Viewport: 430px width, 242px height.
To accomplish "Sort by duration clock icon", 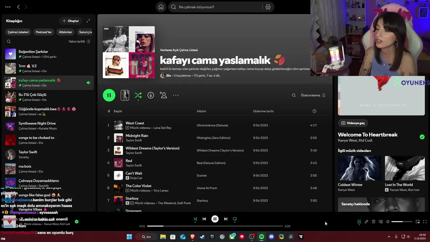I will [314, 111].
